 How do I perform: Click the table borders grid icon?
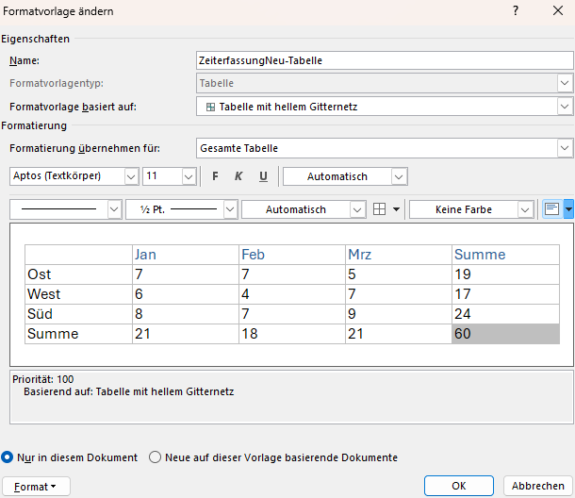click(380, 209)
